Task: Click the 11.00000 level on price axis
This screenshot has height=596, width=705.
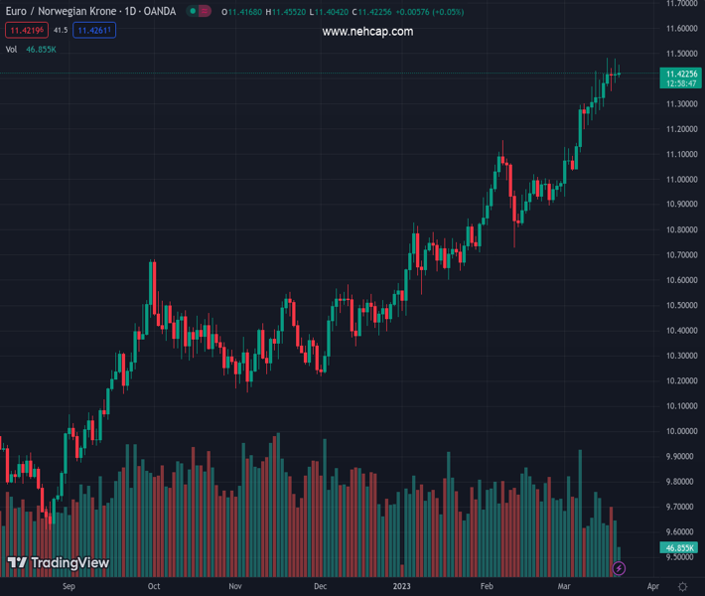Action: click(x=680, y=180)
